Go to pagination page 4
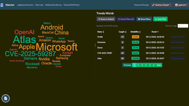Viewport: 189px width, 106px height. tap(146, 65)
